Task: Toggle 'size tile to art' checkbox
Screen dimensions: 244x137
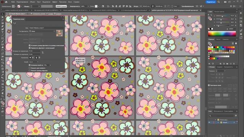Action: 30,46
